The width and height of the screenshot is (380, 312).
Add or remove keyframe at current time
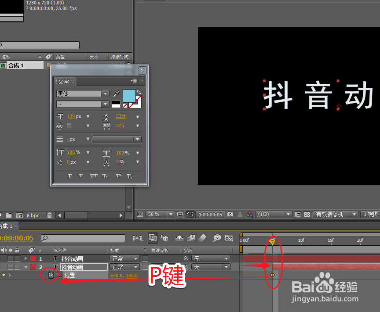click(x=4, y=275)
